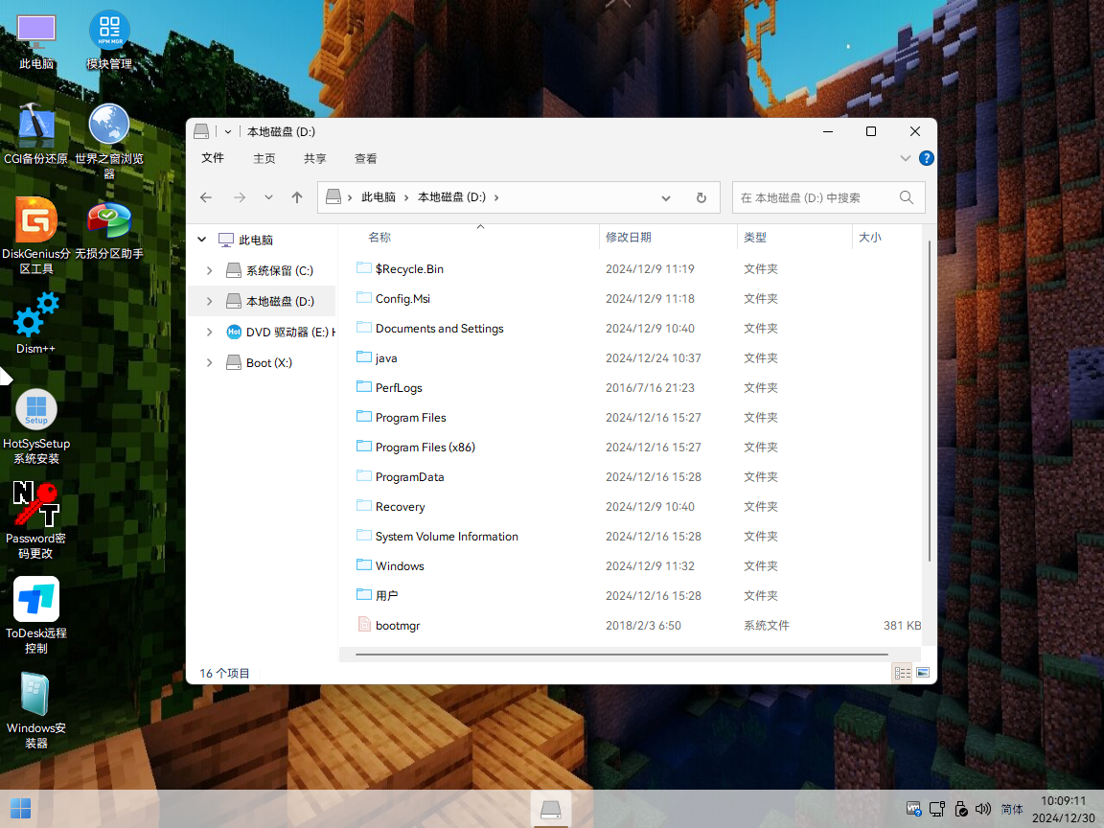1104x828 pixels.
Task: Sort by the 大小 column header
Action: coord(887,238)
